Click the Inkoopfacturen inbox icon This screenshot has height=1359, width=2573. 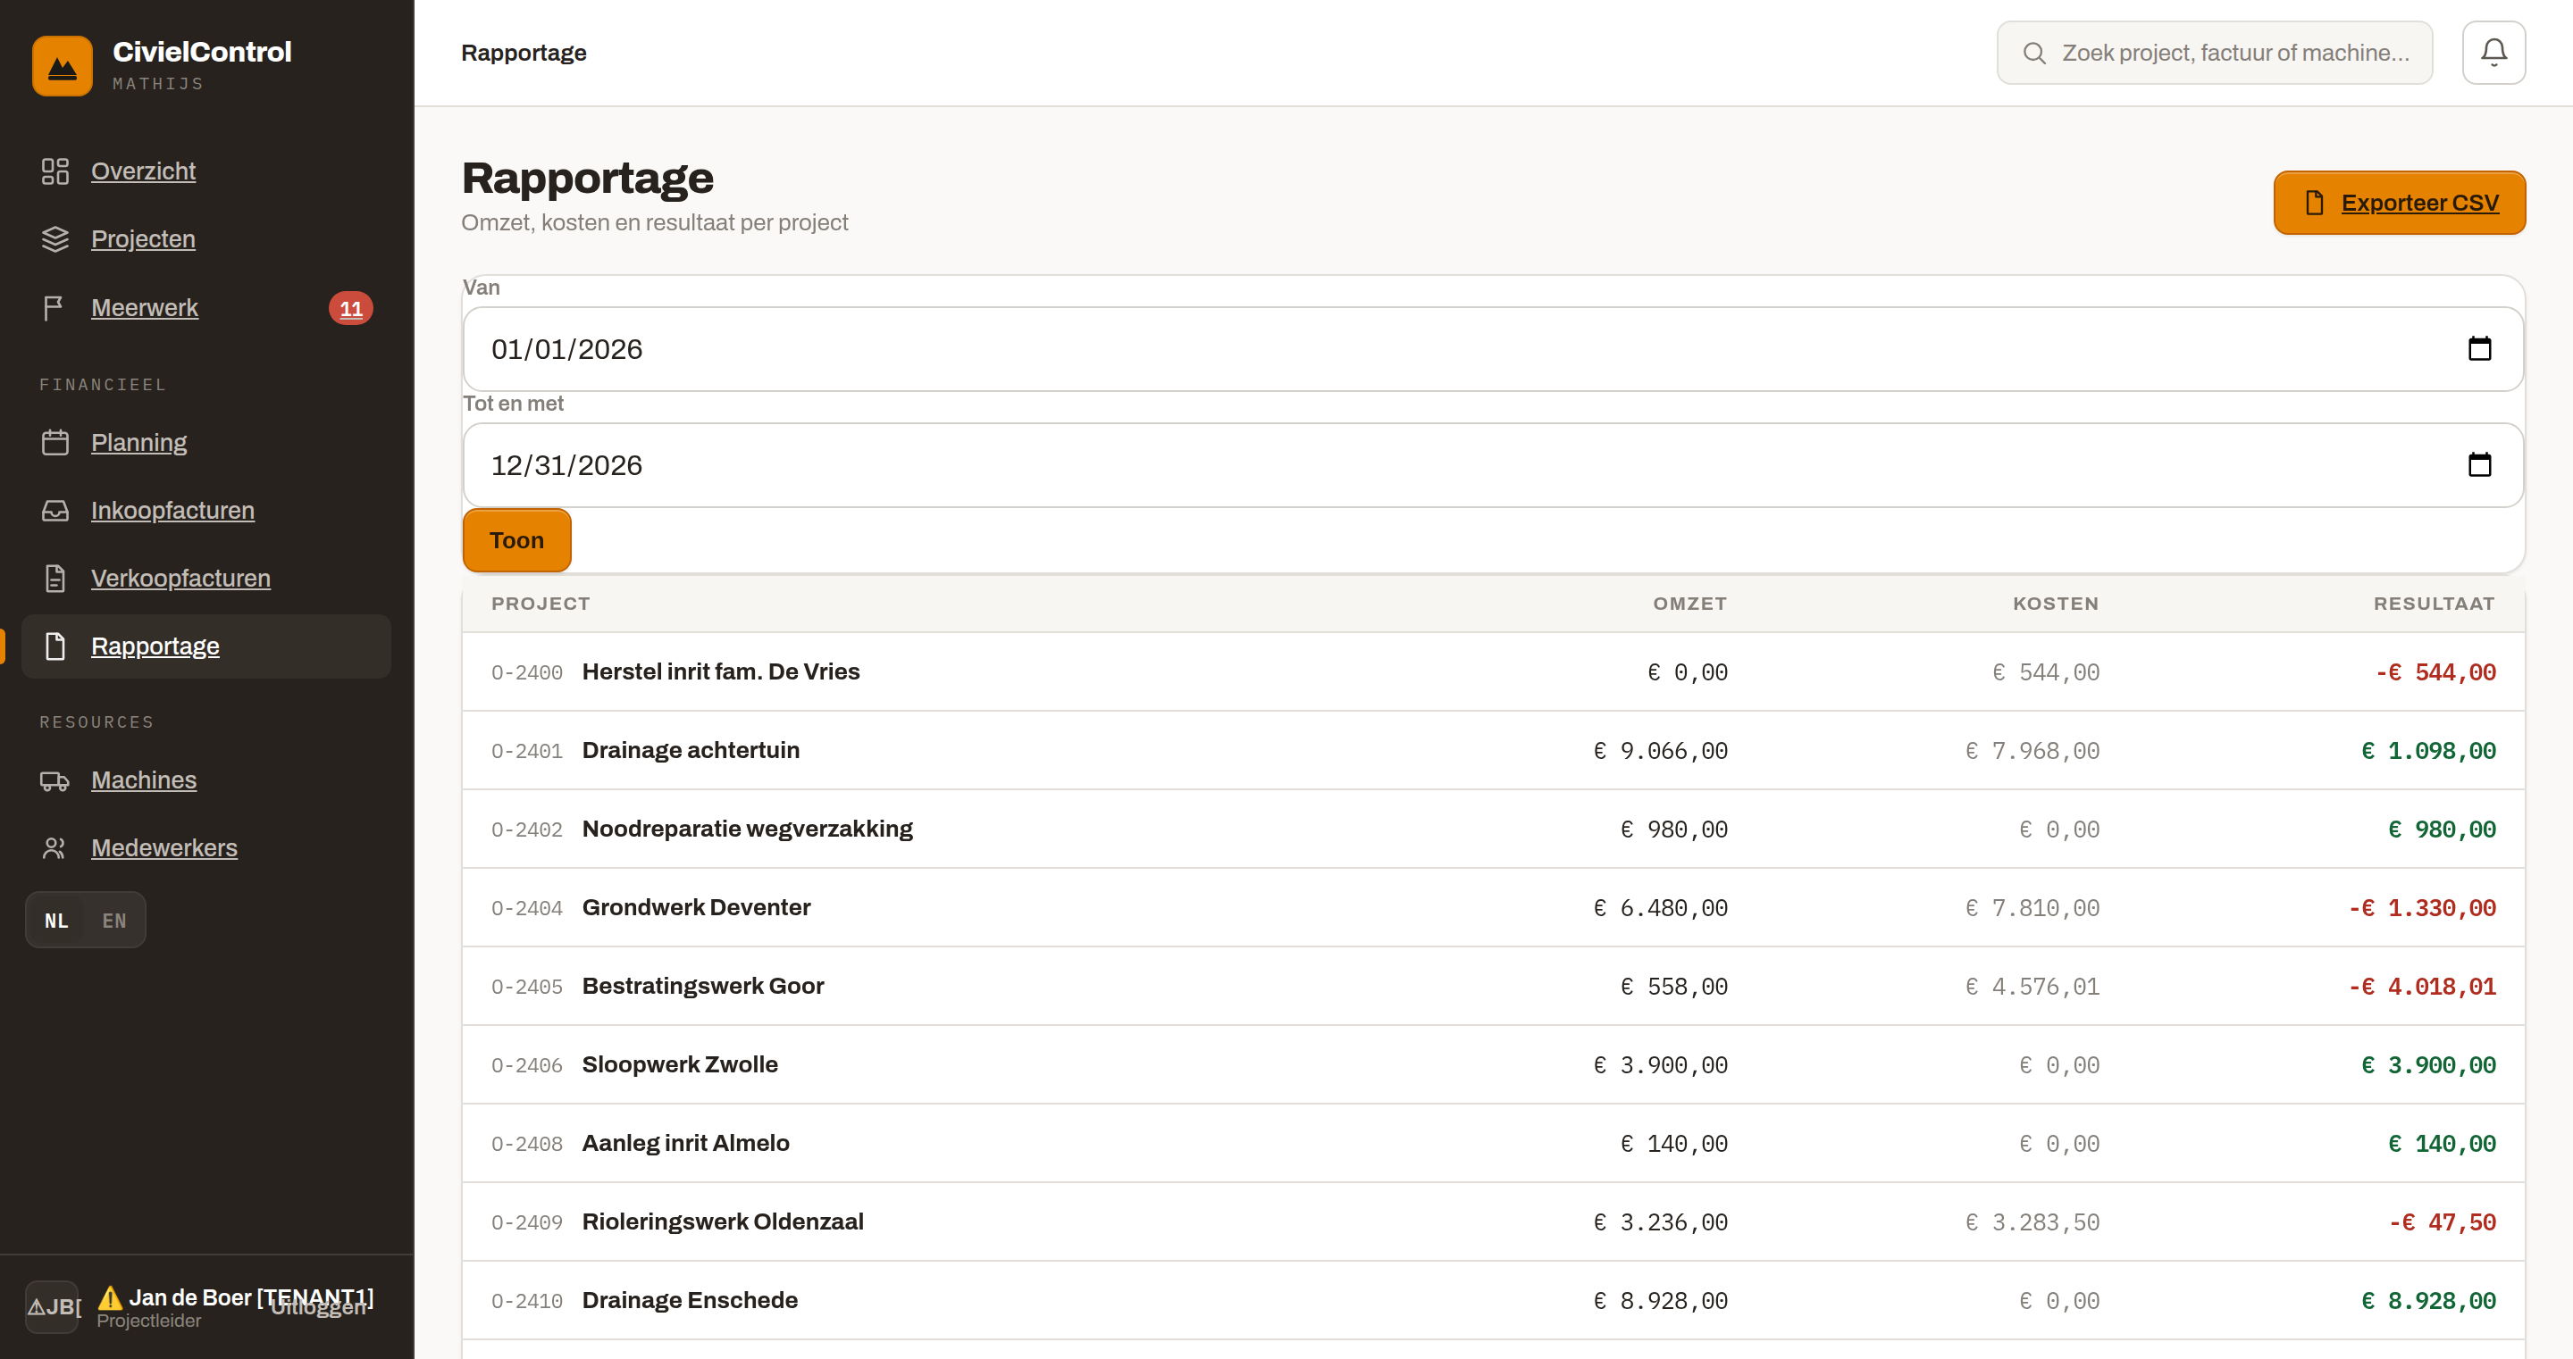point(54,510)
